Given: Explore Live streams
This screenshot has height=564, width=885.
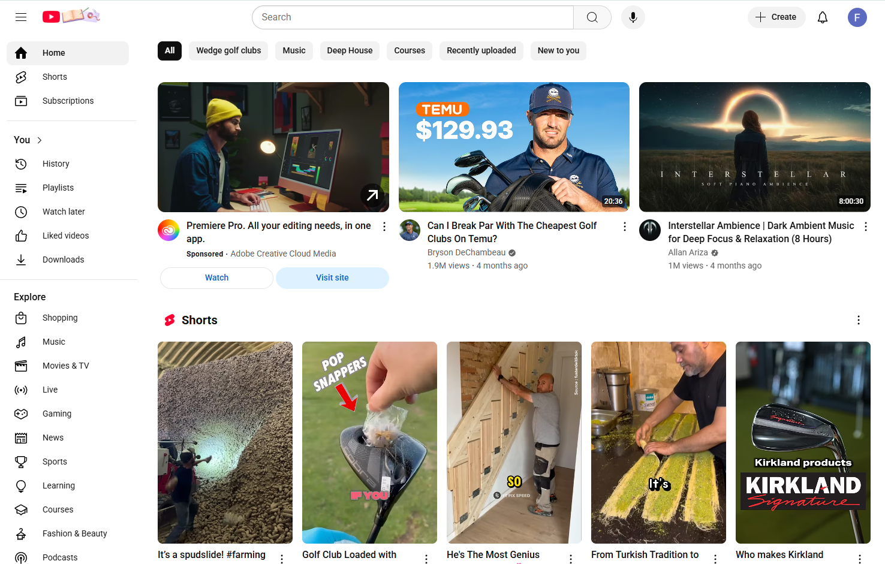Looking at the screenshot, I should coord(68,390).
